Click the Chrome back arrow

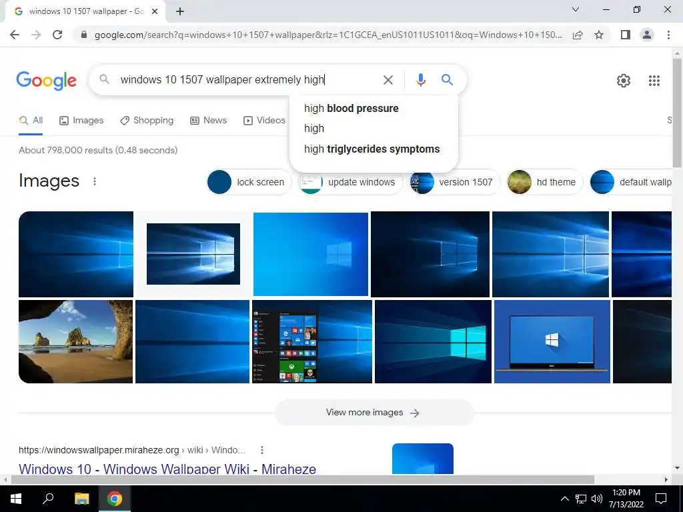click(x=15, y=35)
